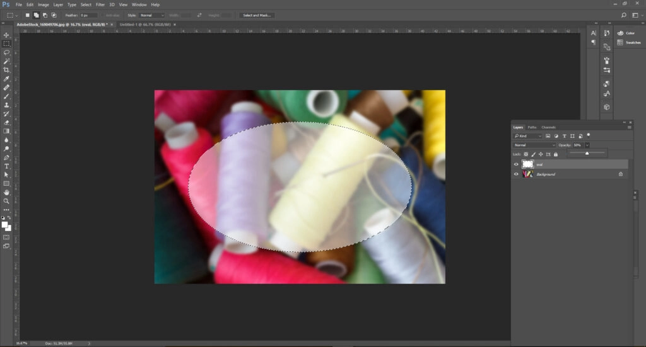
Task: Click the Feather input field
Action: [x=88, y=15]
